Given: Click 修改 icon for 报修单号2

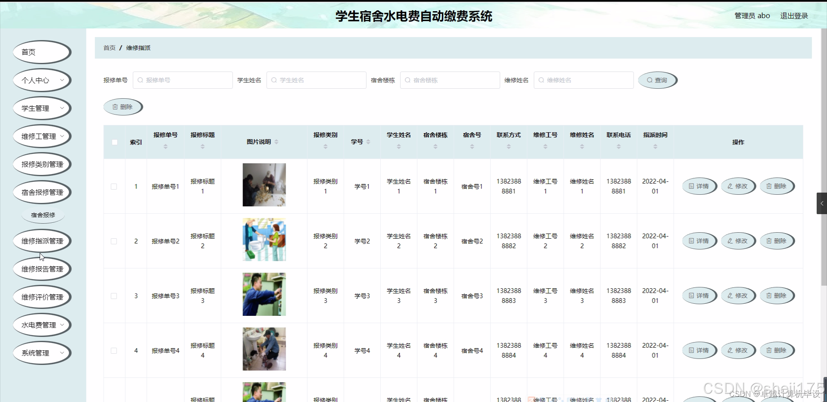Looking at the screenshot, I should (730, 241).
